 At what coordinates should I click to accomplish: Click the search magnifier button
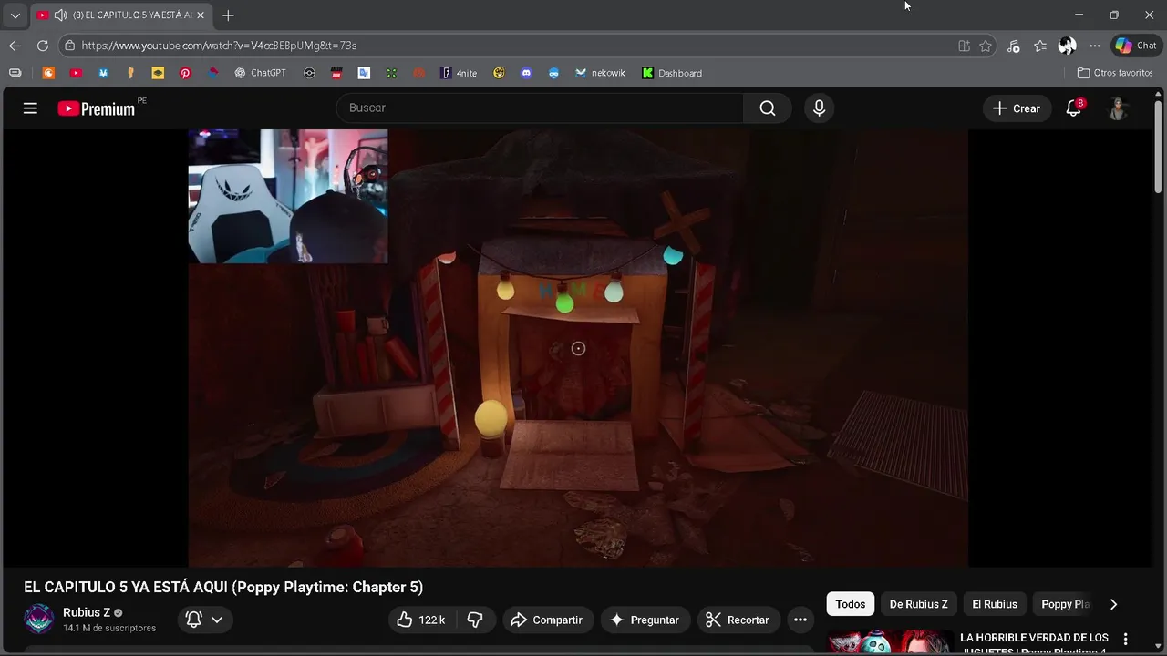pos(768,108)
